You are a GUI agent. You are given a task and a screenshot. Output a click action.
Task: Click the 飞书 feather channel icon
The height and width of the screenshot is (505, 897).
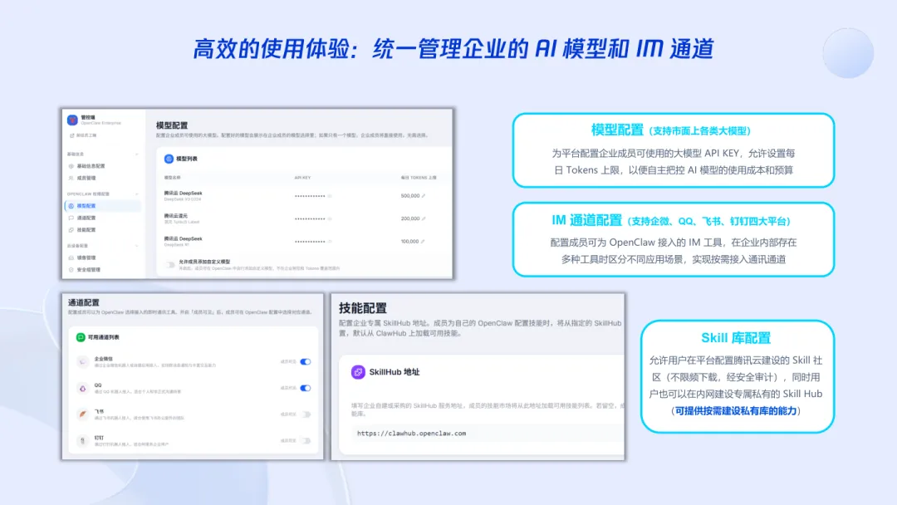click(x=82, y=414)
